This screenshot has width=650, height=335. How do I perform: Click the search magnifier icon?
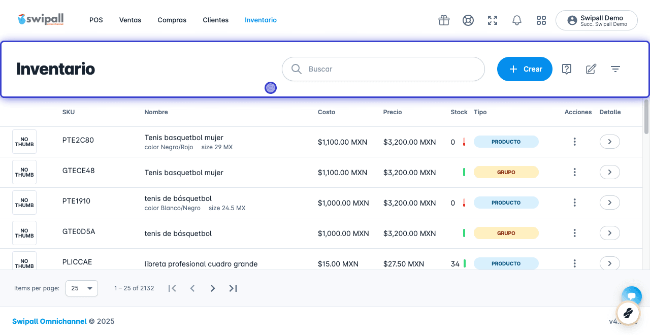point(296,69)
